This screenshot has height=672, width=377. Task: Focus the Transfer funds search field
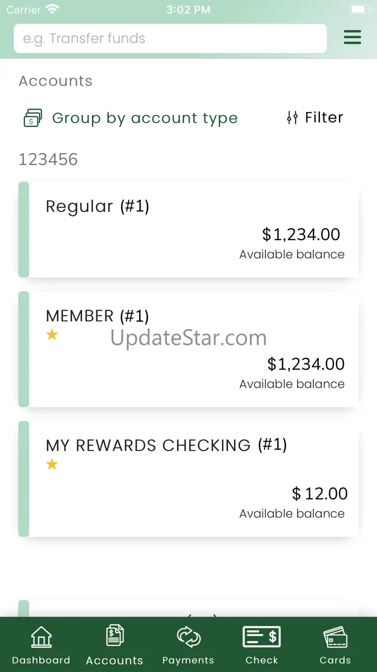(x=170, y=38)
